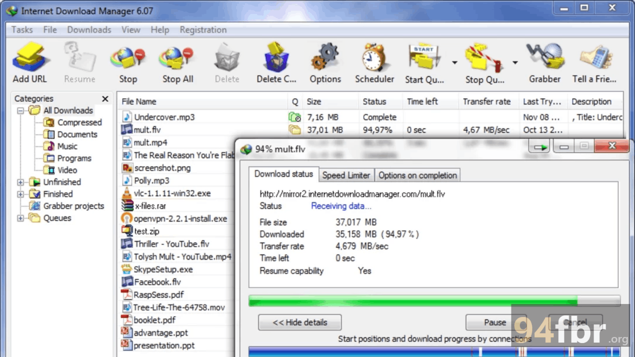This screenshot has height=357, width=635.
Task: Sort by the File Name column header
Action: [203, 101]
